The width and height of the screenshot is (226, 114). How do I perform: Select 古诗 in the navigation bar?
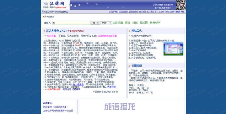pos(162,12)
